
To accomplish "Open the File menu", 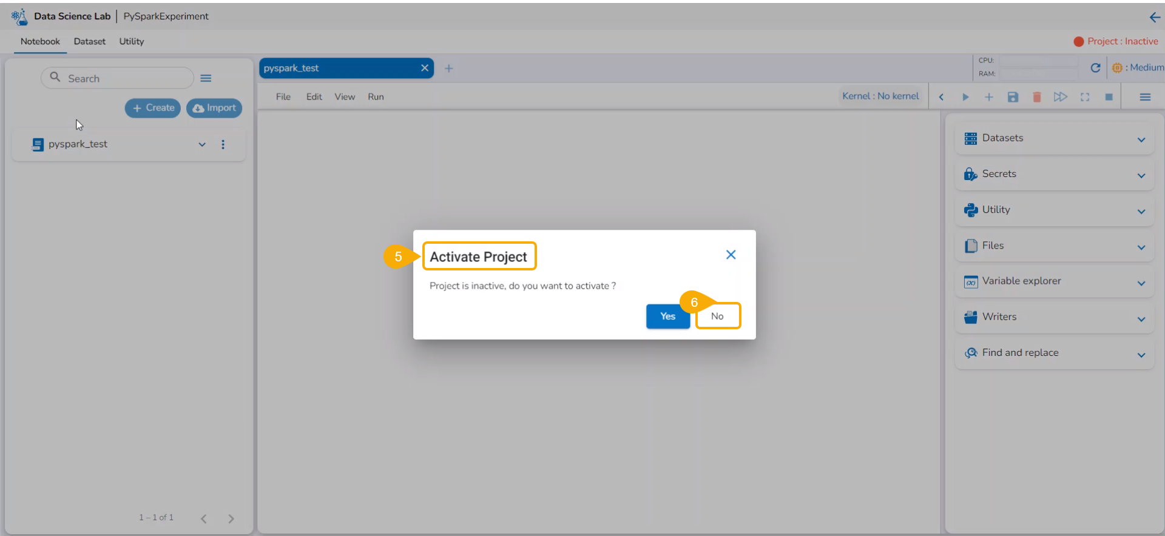I will tap(283, 97).
